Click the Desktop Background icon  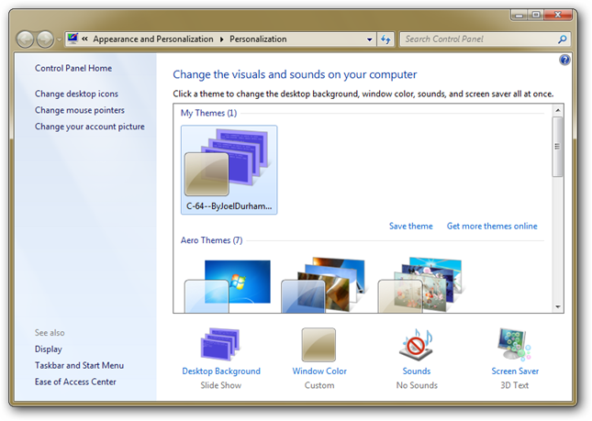click(x=220, y=344)
